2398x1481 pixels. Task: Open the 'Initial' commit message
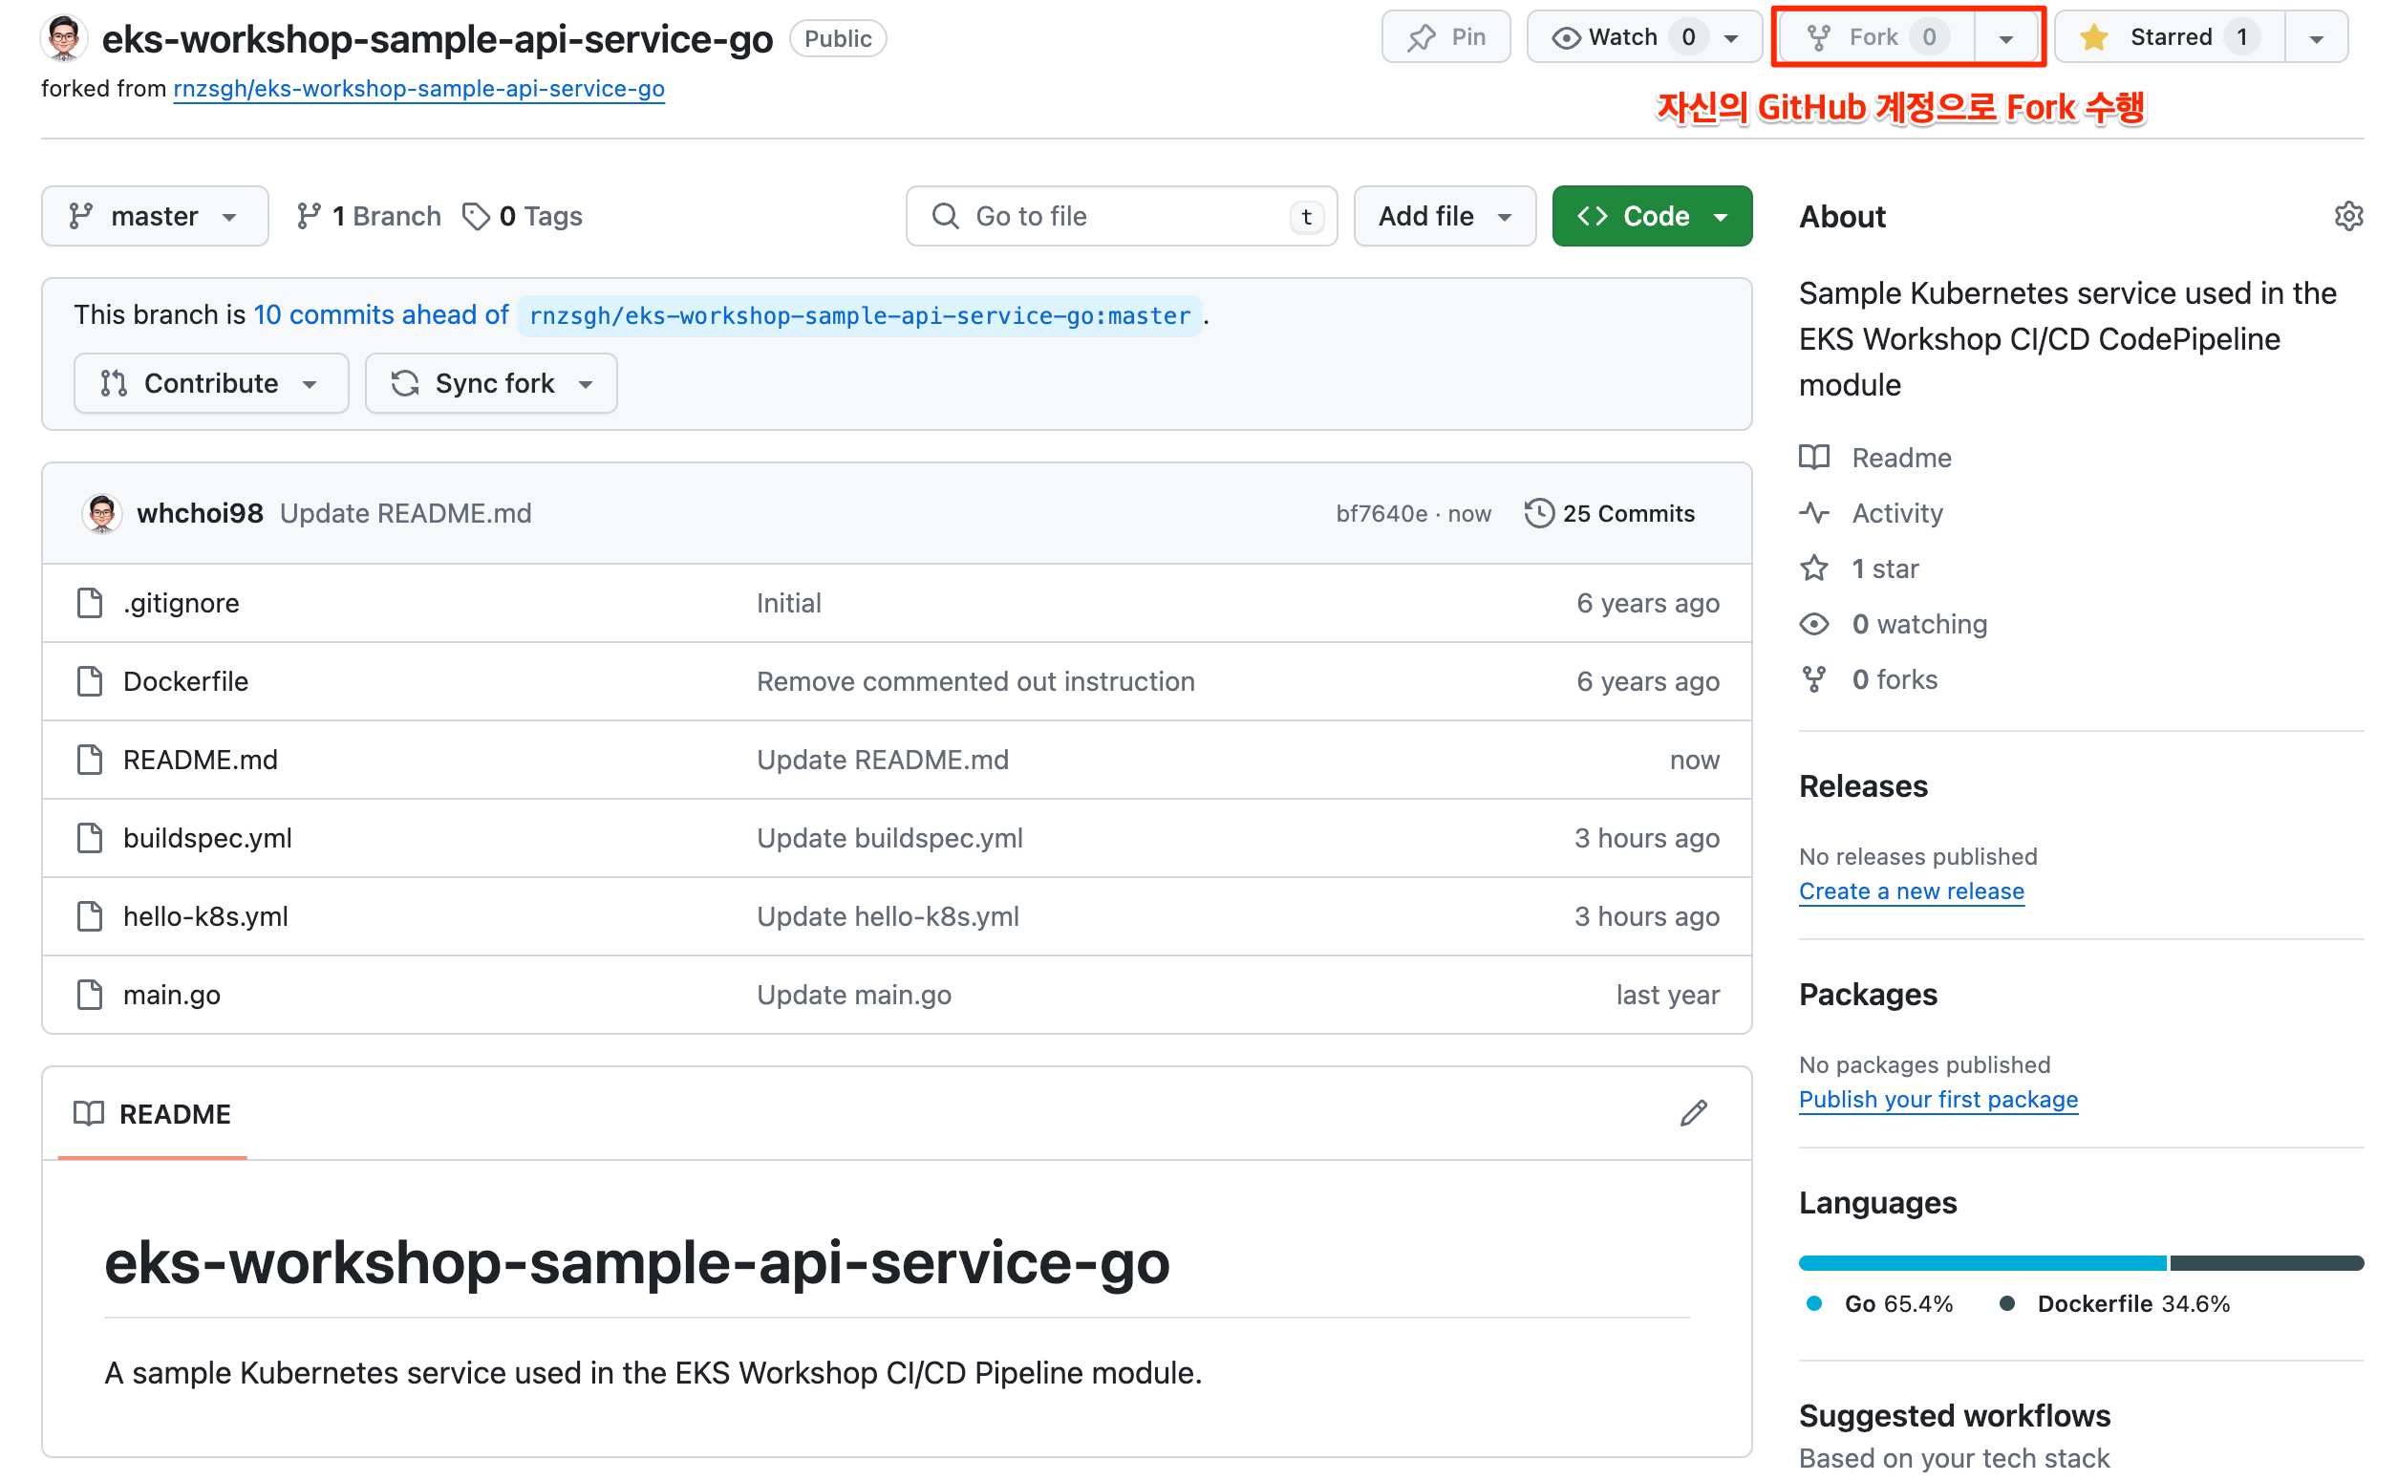click(789, 603)
